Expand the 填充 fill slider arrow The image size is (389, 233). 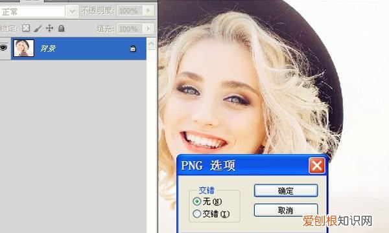click(x=148, y=28)
